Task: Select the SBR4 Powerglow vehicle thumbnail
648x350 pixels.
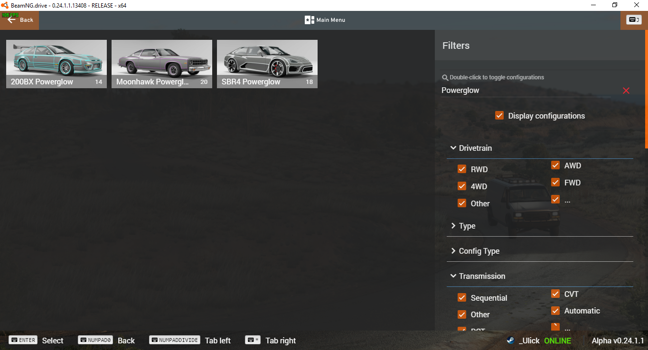Action: (x=267, y=64)
